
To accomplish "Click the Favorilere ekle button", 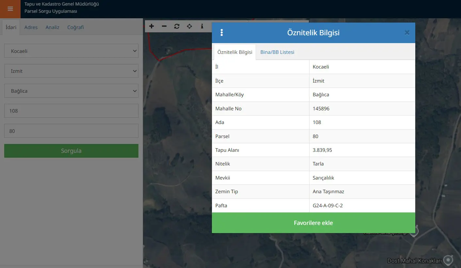I will pyautogui.click(x=313, y=223).
